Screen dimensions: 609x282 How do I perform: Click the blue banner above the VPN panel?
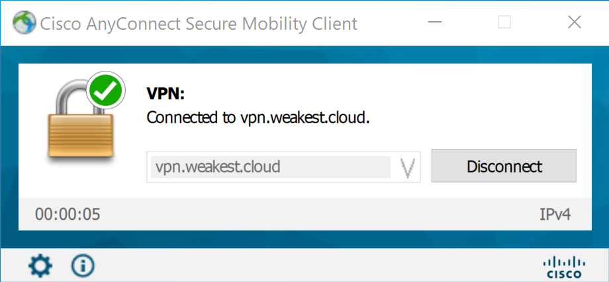click(x=304, y=55)
